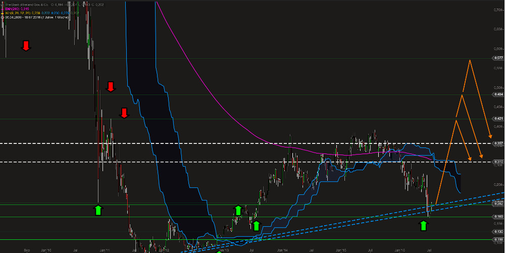Click the 0,700 price axis tick
Screen dimensions: 505x253
coord(498,10)
